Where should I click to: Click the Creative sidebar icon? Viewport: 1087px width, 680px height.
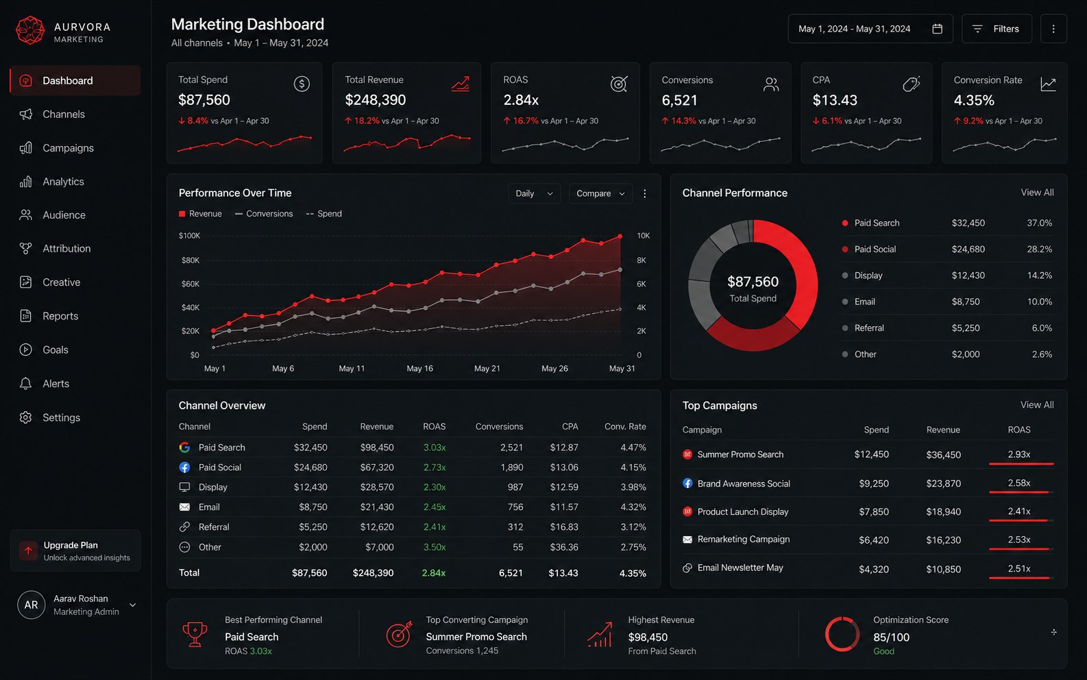coord(26,282)
